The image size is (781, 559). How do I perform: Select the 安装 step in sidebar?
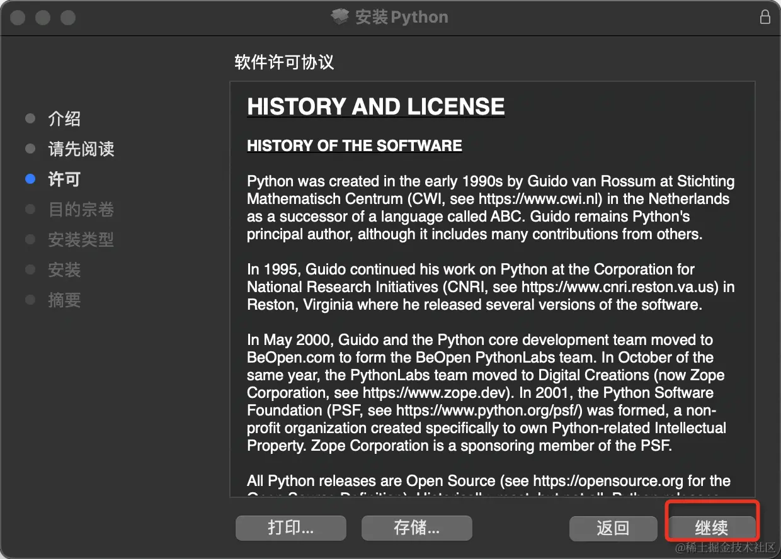pos(64,270)
